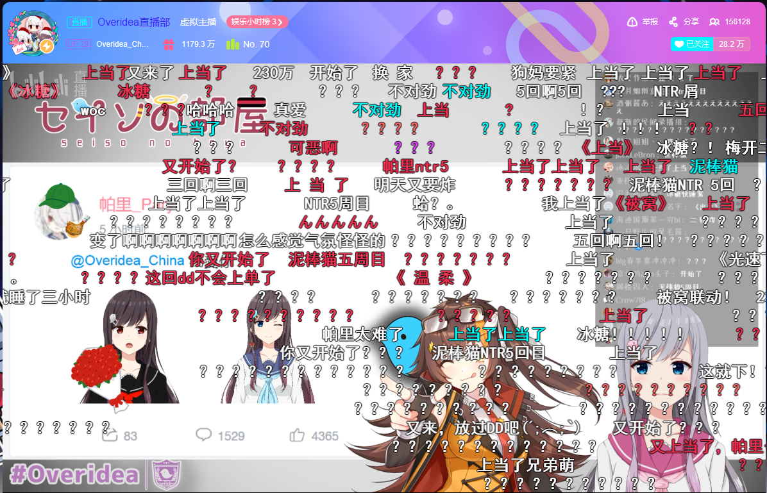
Task: Click the @Overidea_China mention link
Action: 128,261
